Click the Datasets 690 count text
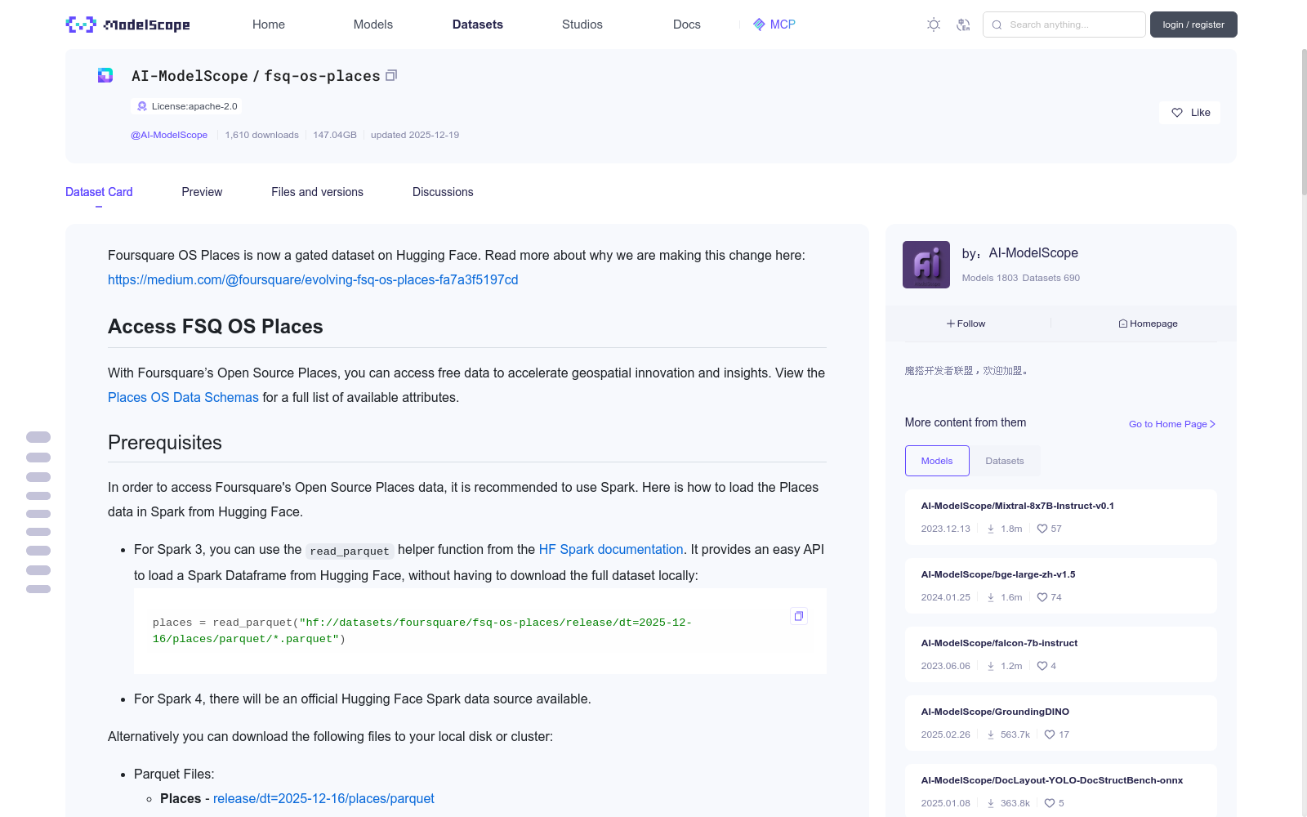Screen dimensions: 1307x817 [x=1051, y=278]
